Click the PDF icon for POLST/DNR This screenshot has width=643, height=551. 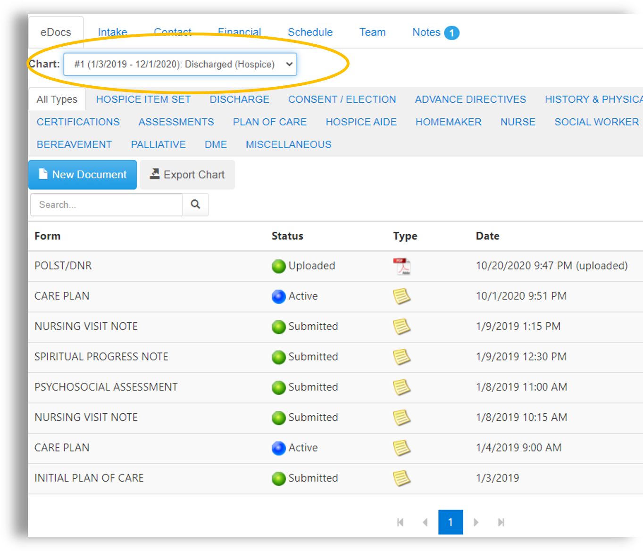pyautogui.click(x=402, y=266)
